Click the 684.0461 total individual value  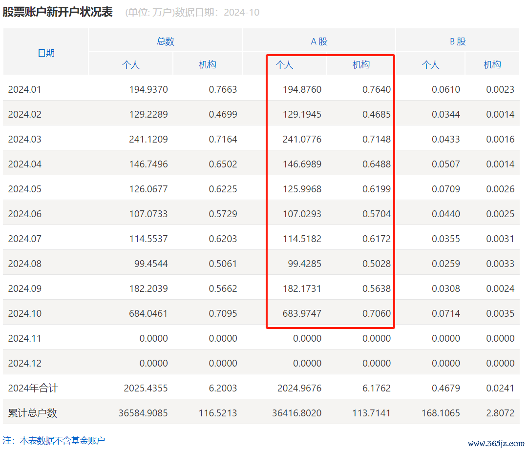coord(148,313)
